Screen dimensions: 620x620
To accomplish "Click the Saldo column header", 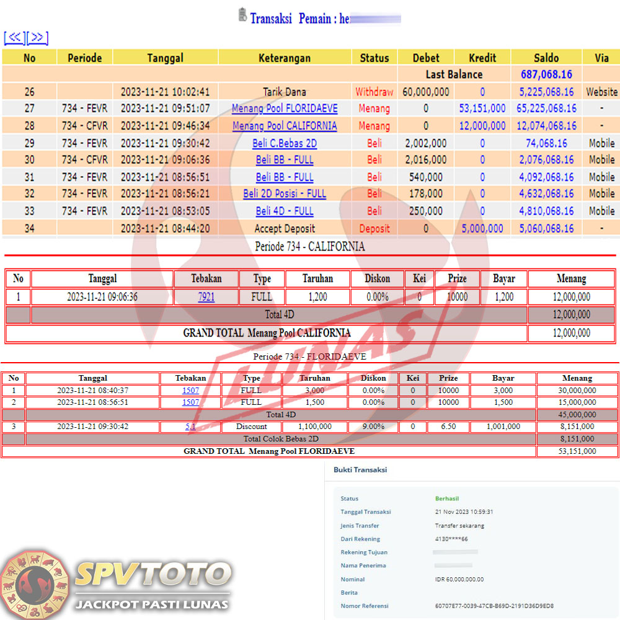I will [546, 58].
